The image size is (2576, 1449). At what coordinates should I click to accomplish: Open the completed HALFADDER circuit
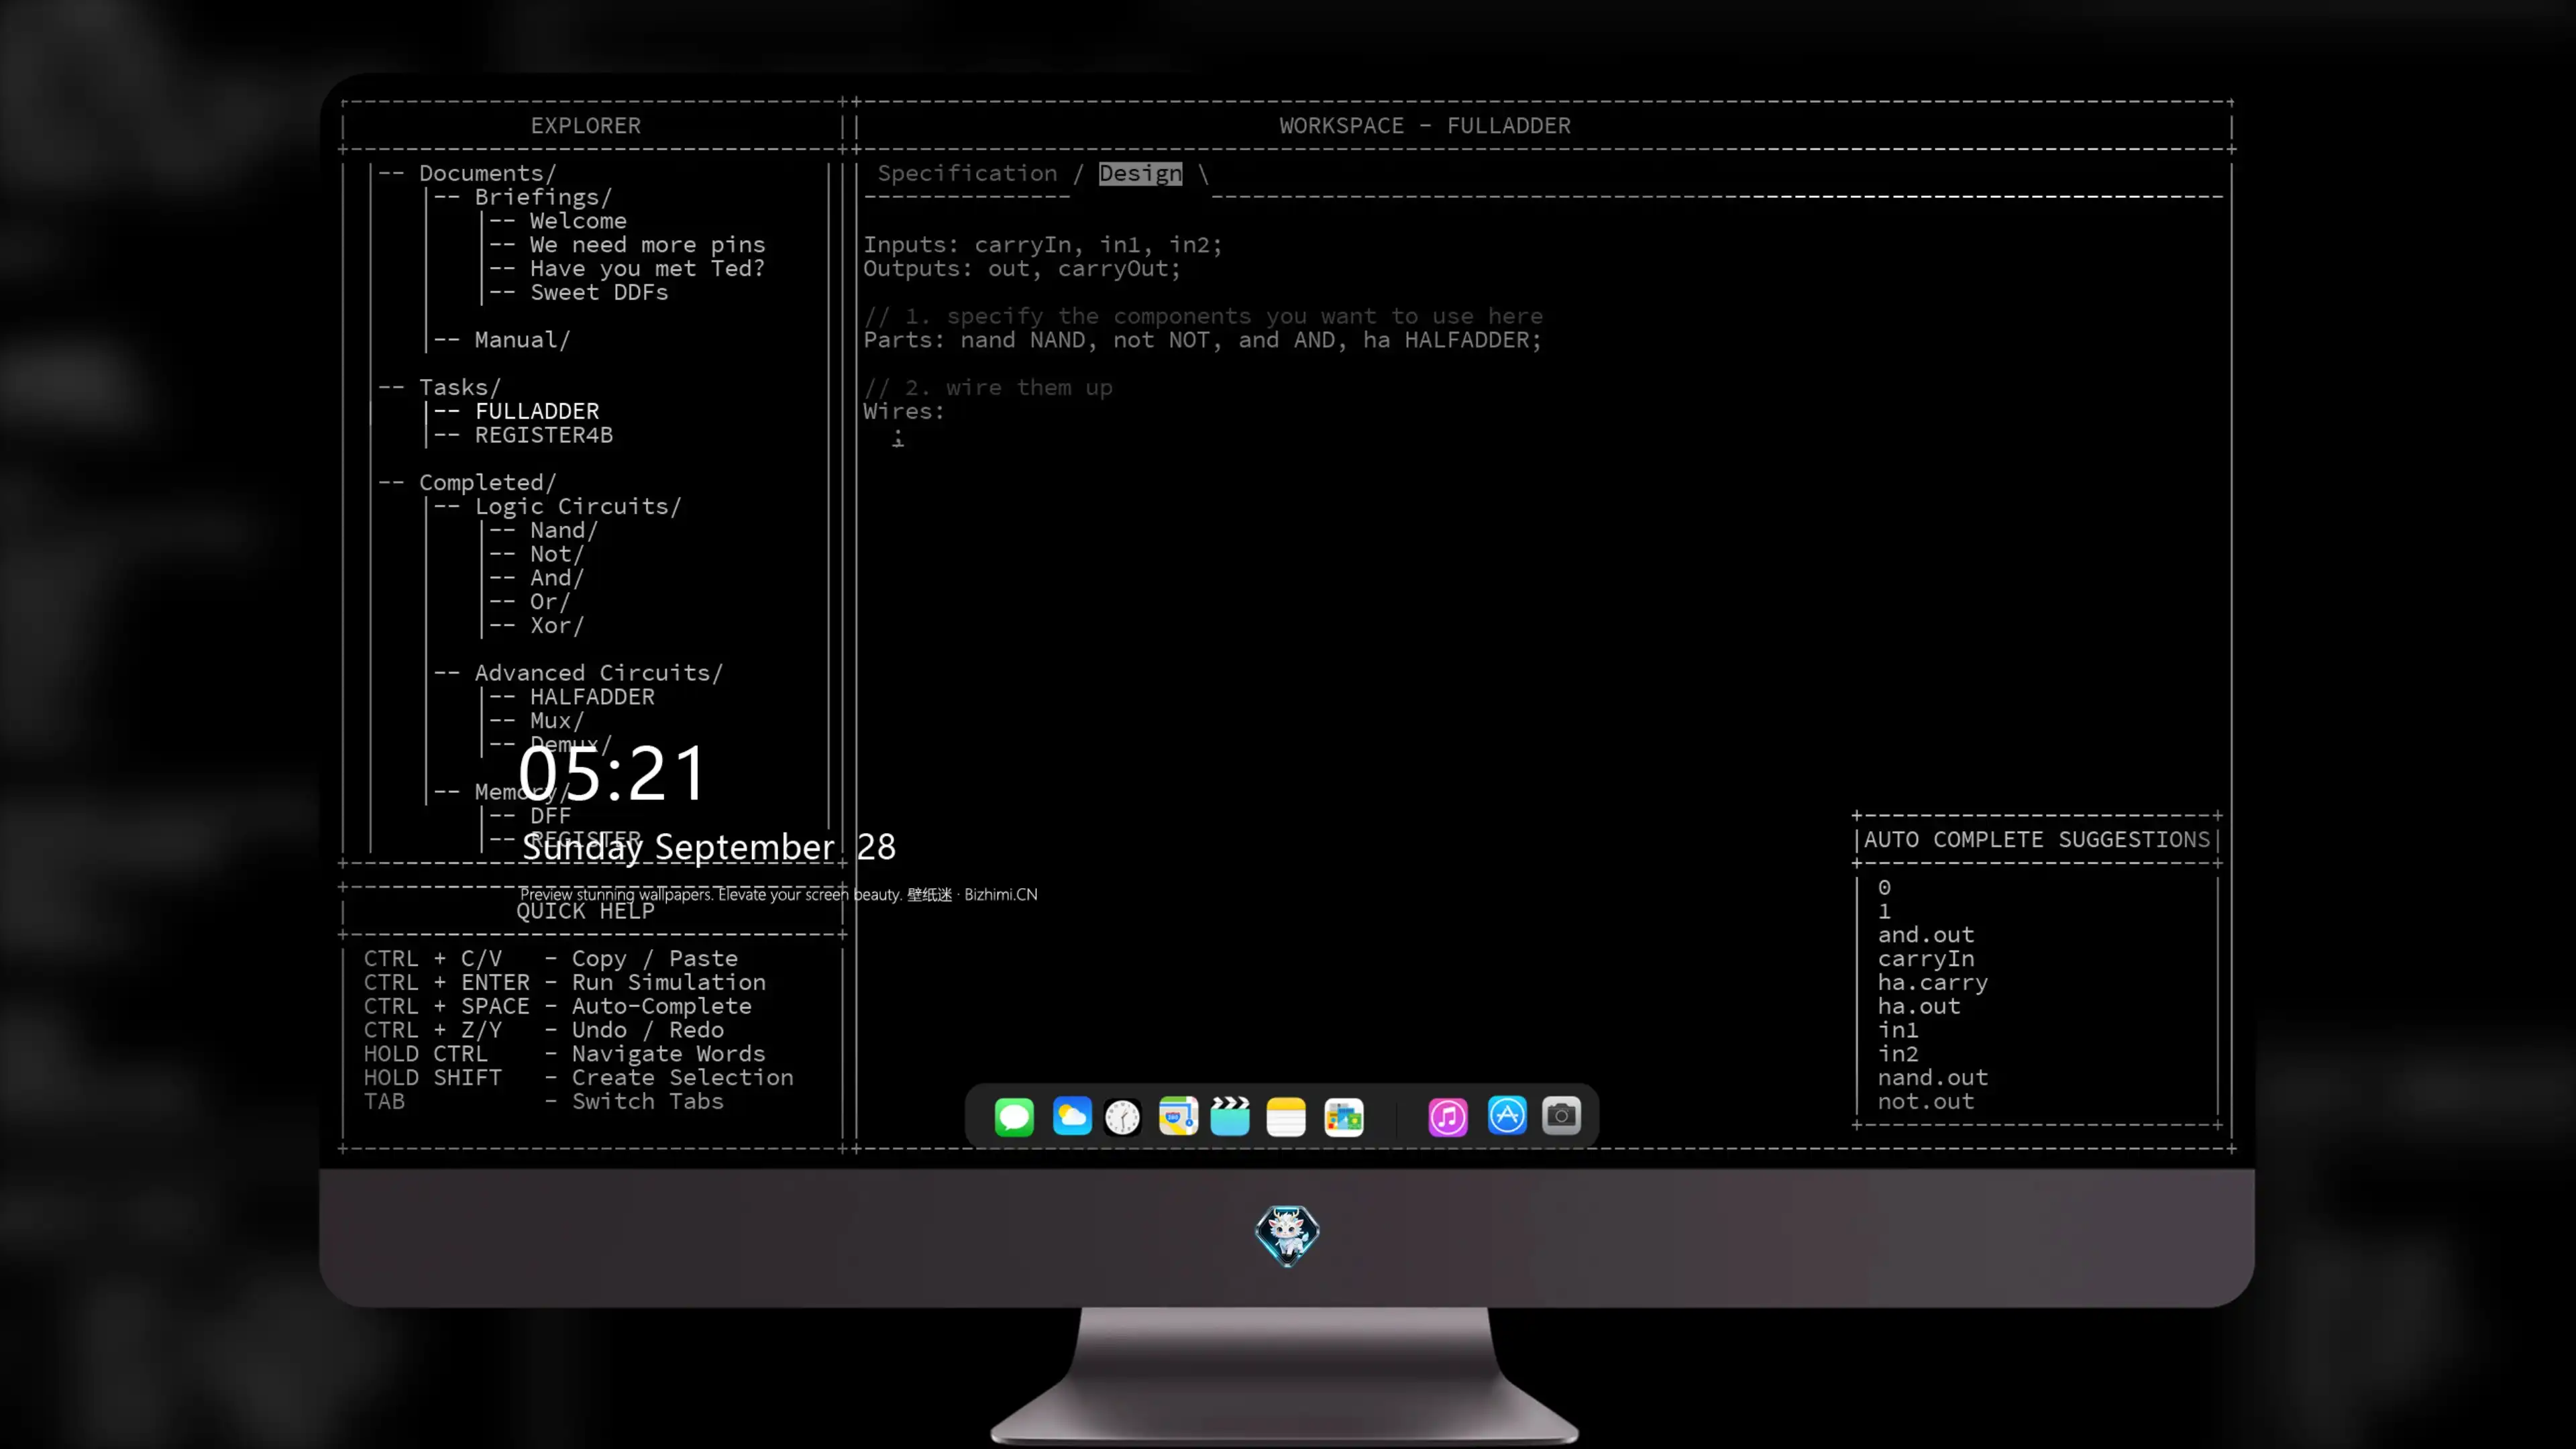pyautogui.click(x=592, y=697)
